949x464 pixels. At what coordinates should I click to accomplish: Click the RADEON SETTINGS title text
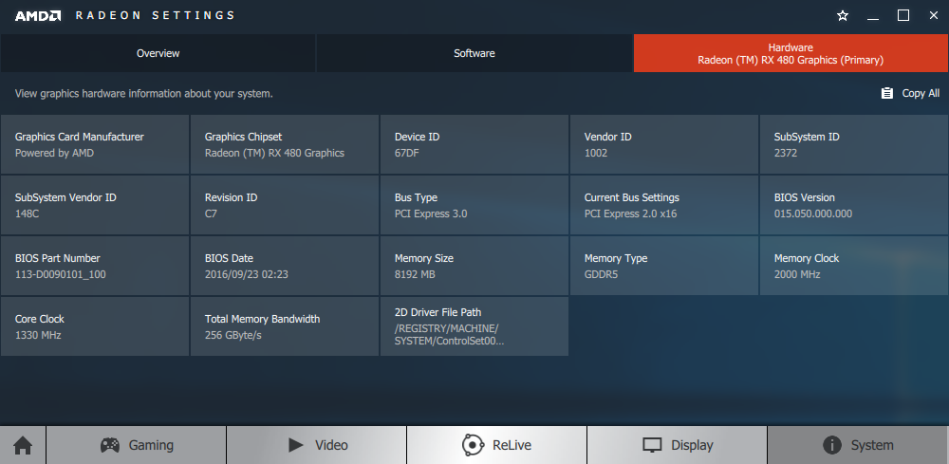coord(156,16)
